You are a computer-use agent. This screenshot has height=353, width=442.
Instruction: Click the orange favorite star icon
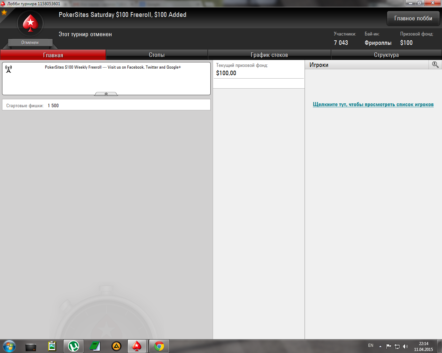click(x=4, y=12)
